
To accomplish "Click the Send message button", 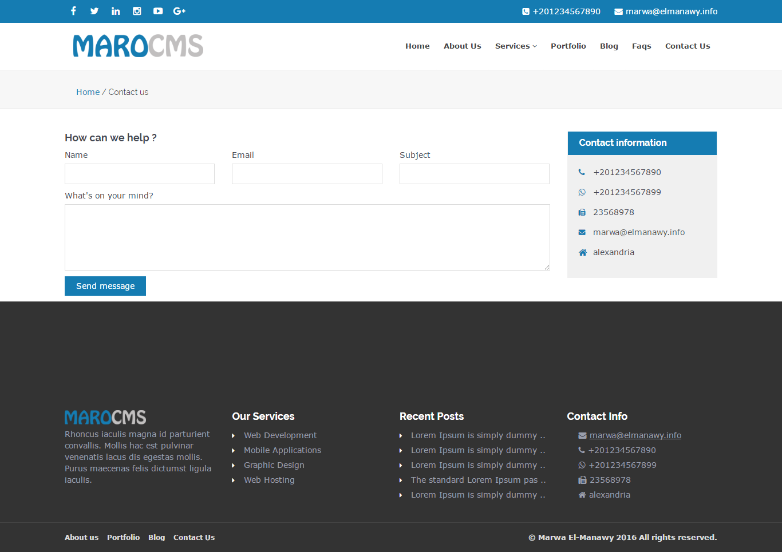I will click(x=105, y=286).
